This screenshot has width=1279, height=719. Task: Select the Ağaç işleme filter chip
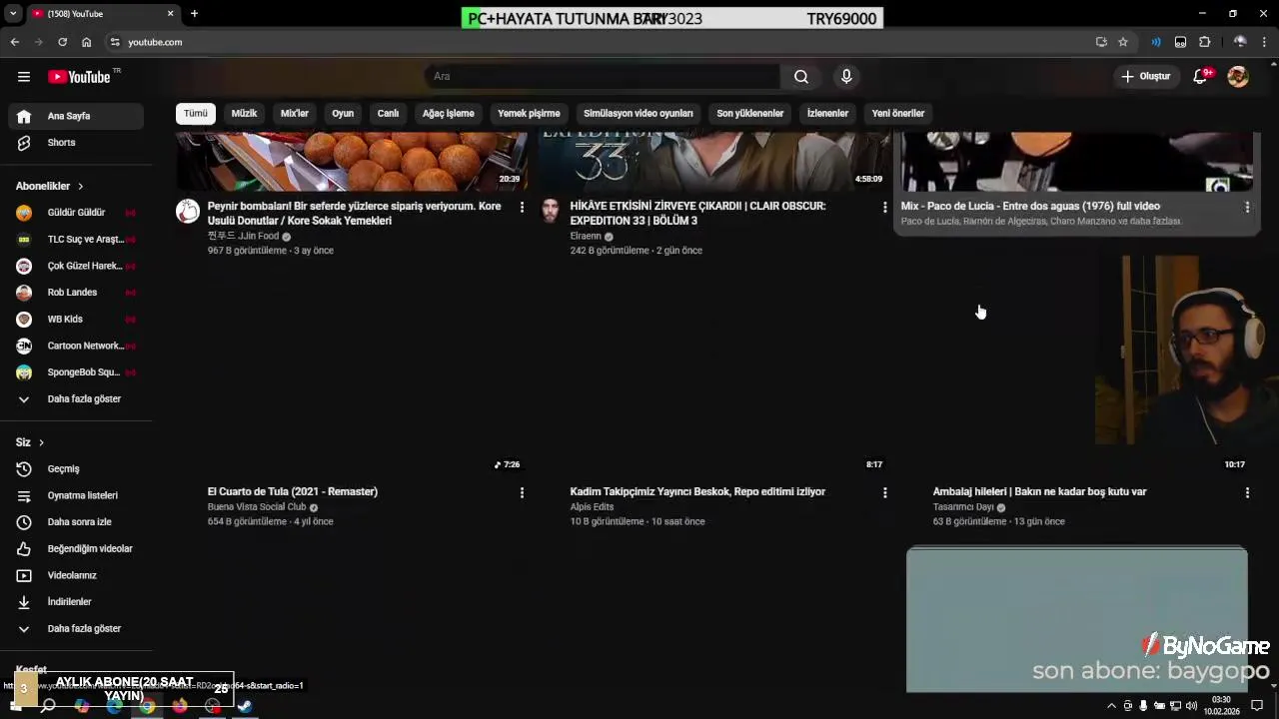pyautogui.click(x=448, y=114)
